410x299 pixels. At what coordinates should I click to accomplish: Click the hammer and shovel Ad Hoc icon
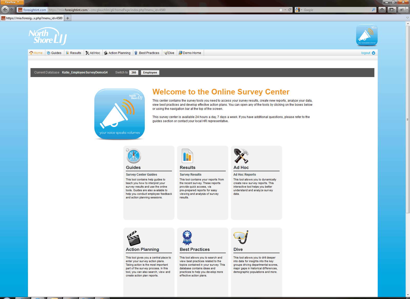coord(241,156)
